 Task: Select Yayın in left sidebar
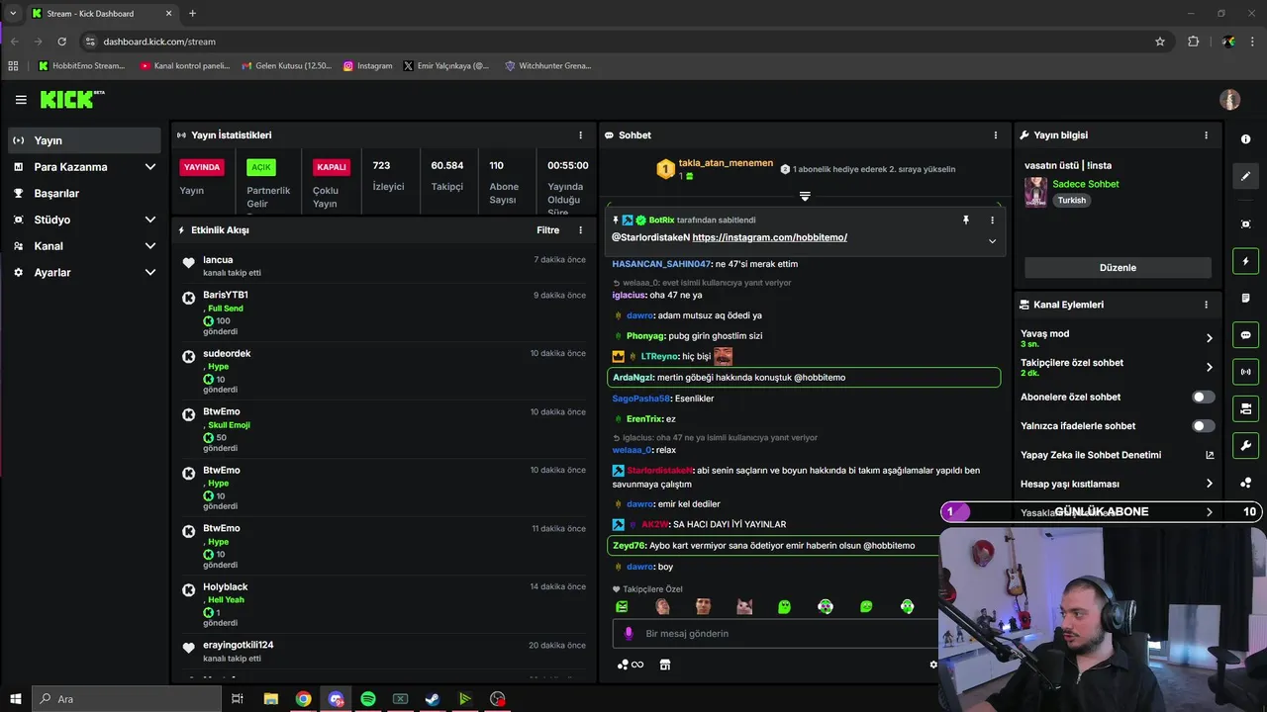pos(84,140)
